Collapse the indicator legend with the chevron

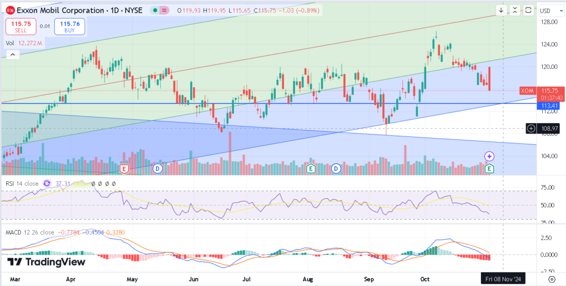coord(13,55)
